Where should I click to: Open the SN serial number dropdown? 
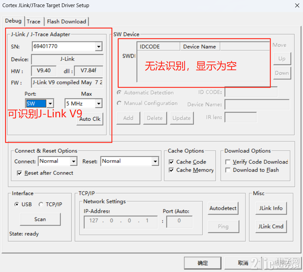click(x=99, y=47)
